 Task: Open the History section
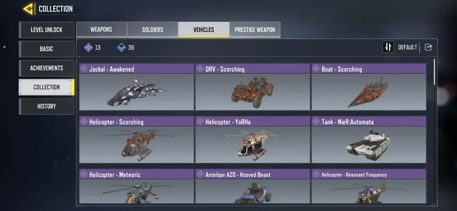46,106
